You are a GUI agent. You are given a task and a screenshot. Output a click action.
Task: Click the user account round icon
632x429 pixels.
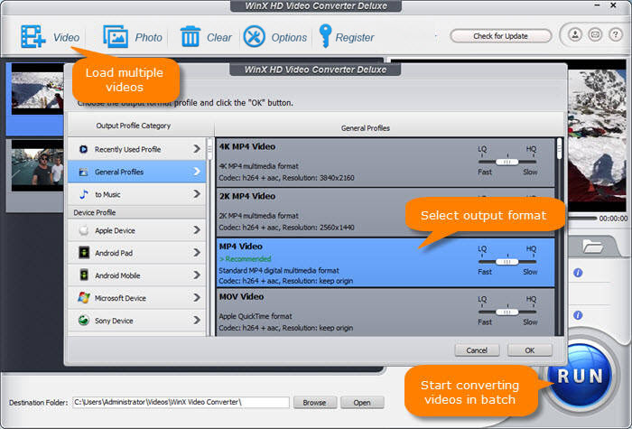575,34
